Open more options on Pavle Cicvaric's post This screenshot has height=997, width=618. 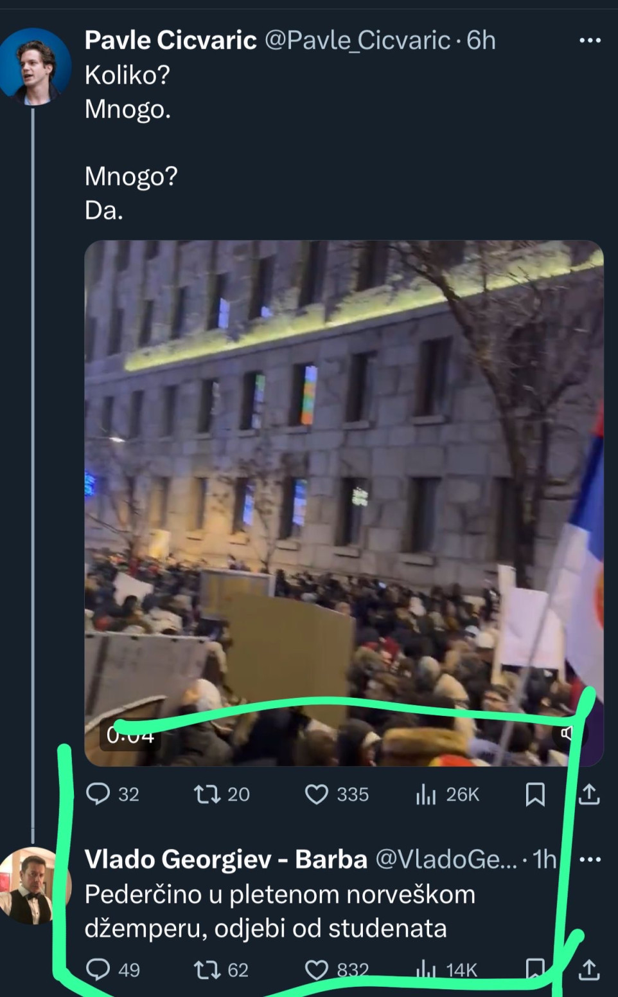coord(590,41)
